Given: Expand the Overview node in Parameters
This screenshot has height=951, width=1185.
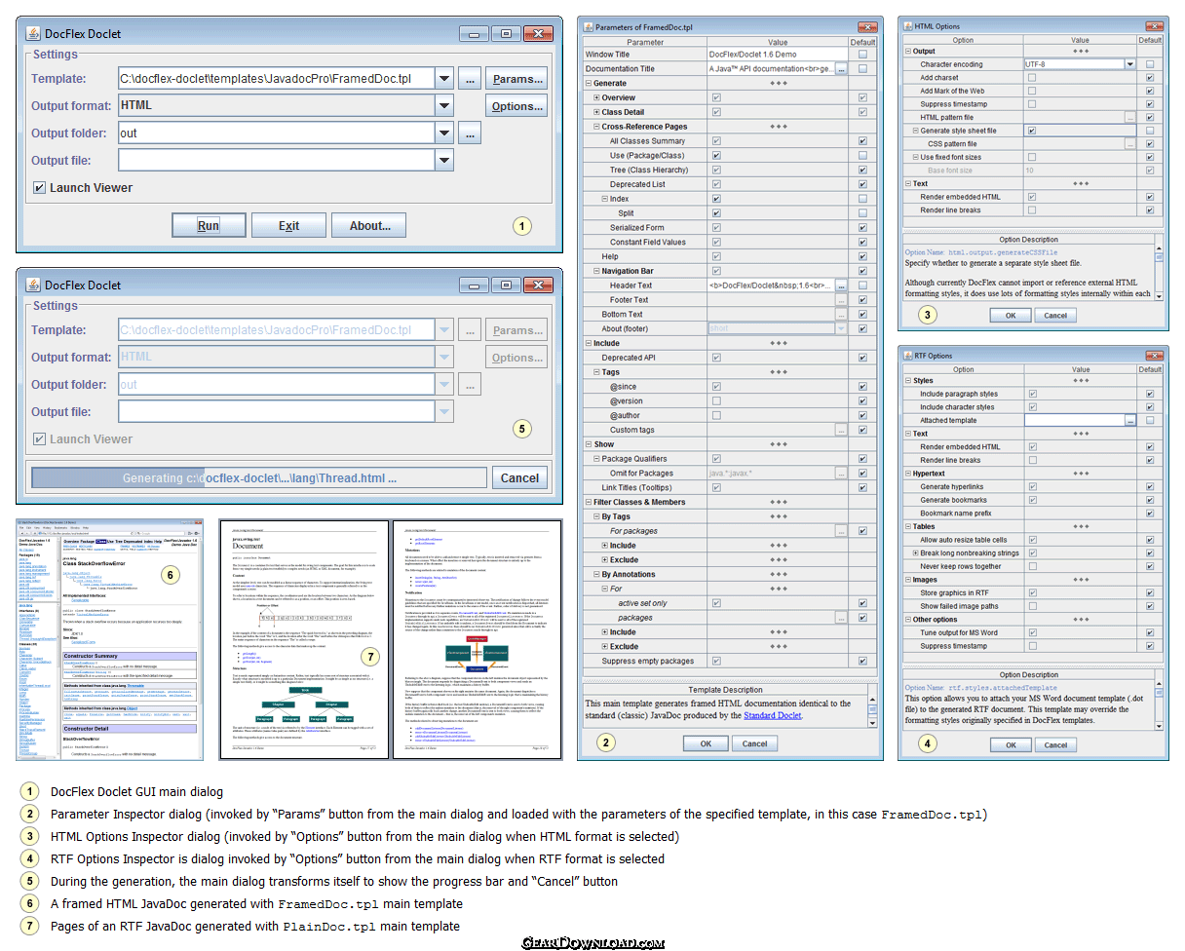Looking at the screenshot, I should pos(597,97).
